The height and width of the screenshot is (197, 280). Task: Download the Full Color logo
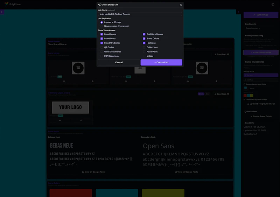(92, 81)
